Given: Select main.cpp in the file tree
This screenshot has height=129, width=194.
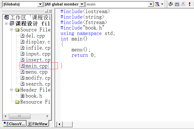Looking at the screenshot, I should 37,66.
